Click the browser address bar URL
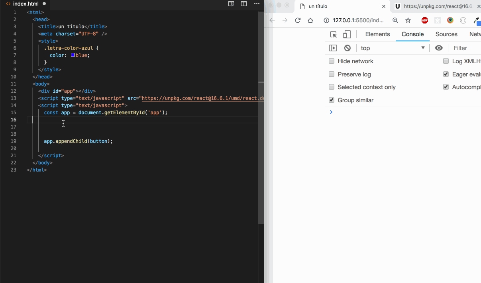 358,20
